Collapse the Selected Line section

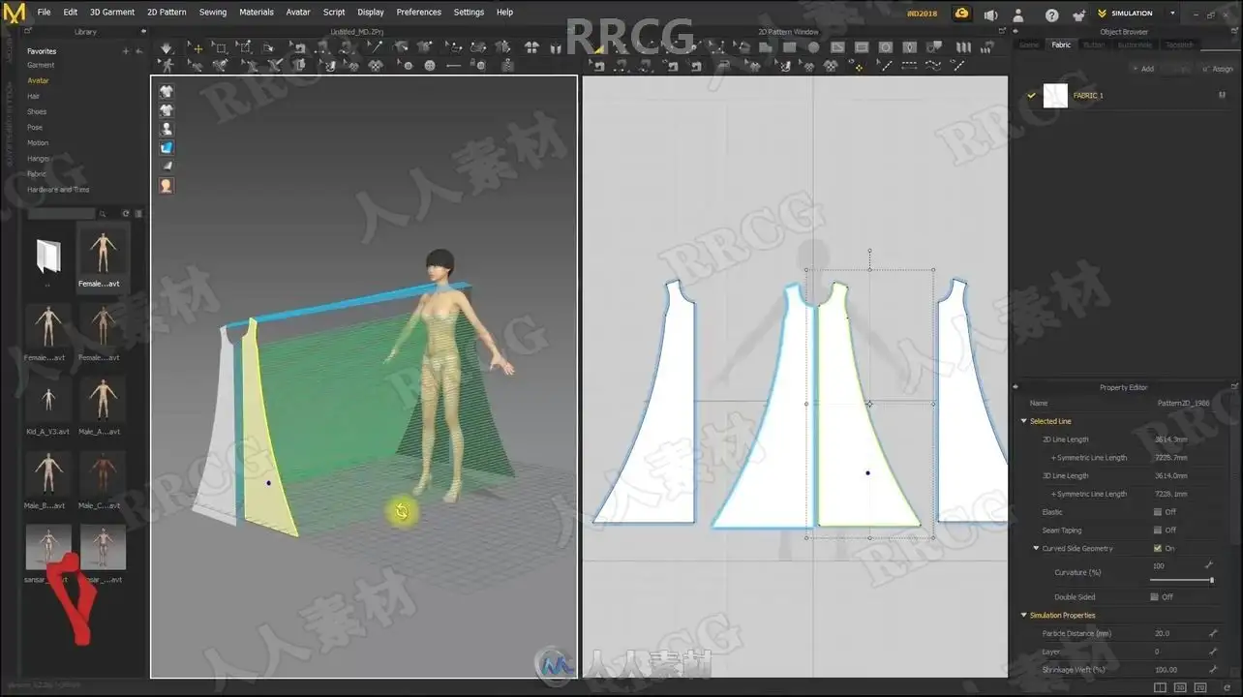click(1023, 421)
